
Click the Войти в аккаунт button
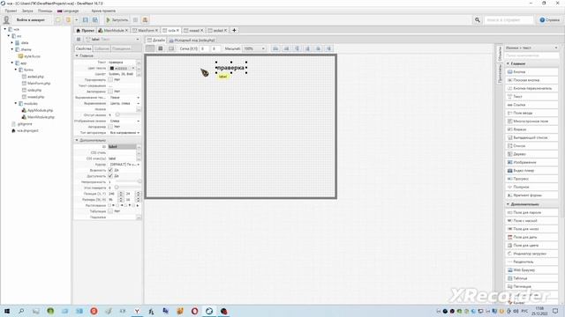point(31,20)
